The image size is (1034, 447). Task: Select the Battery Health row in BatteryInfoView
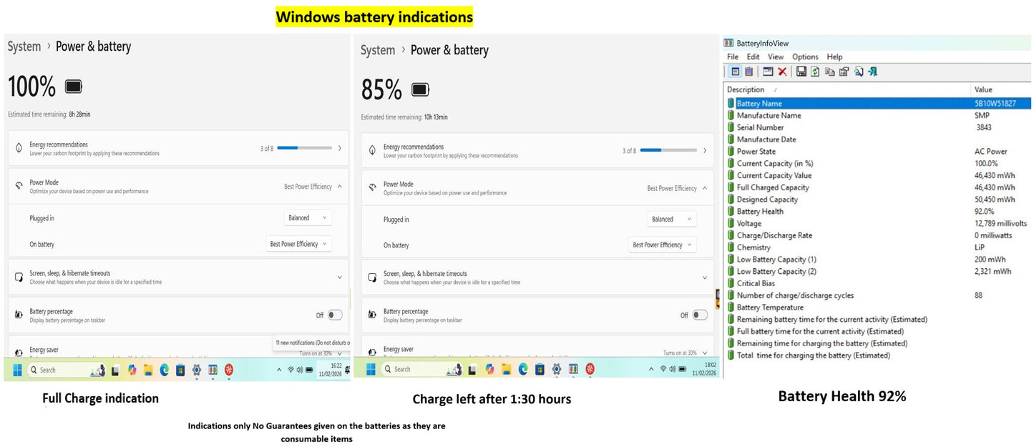click(x=760, y=212)
